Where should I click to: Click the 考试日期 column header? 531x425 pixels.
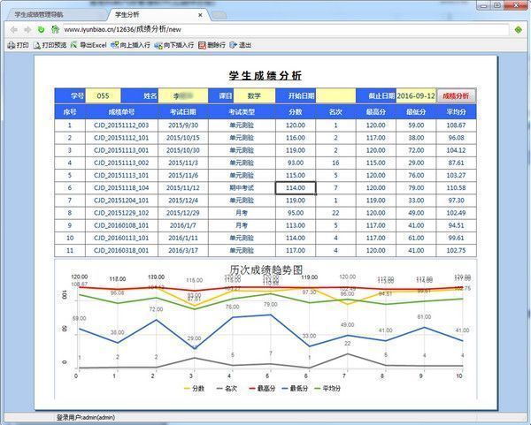pos(183,112)
